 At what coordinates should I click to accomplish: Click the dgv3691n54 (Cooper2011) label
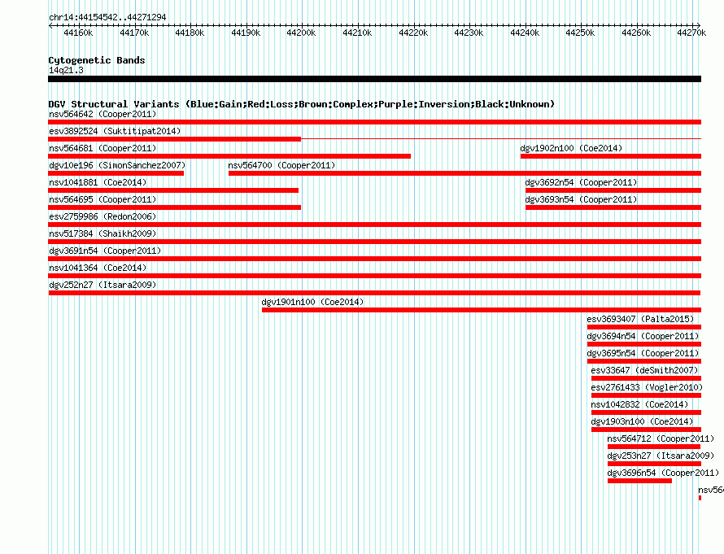(105, 251)
